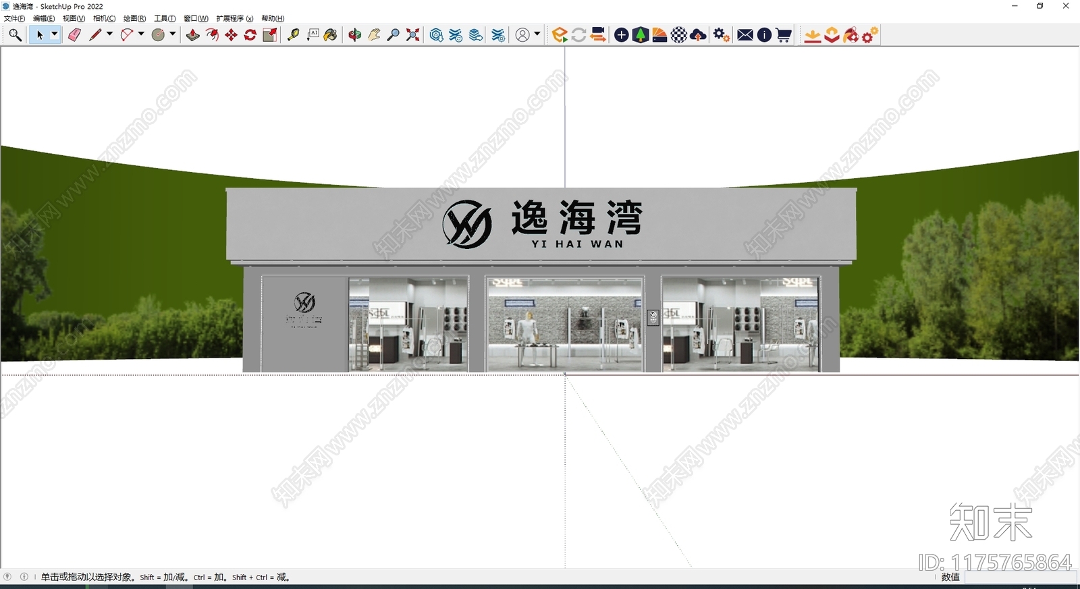This screenshot has width=1080, height=589.
Task: Pick the pink Eraser tool
Action: coord(74,35)
